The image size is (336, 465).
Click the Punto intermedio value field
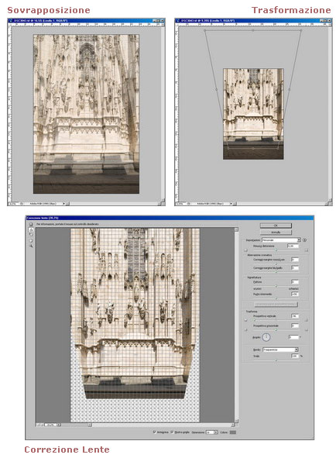(x=295, y=294)
